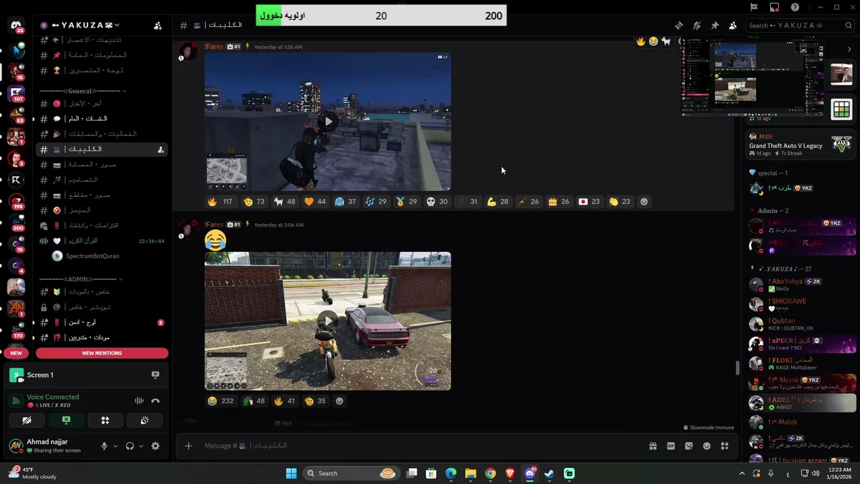The width and height of the screenshot is (860, 484).
Task: Open the sticker picker
Action: pos(689,446)
